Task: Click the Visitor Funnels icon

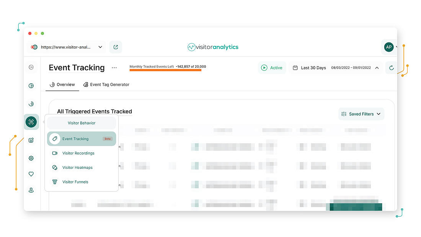Action: click(x=55, y=182)
